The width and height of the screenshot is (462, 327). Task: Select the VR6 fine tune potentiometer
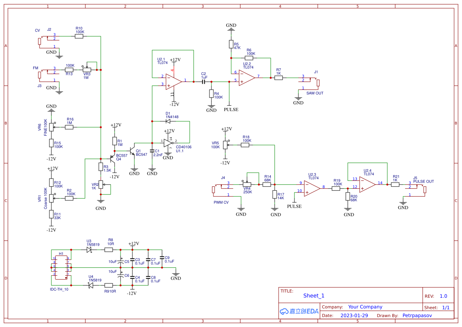[51, 127]
